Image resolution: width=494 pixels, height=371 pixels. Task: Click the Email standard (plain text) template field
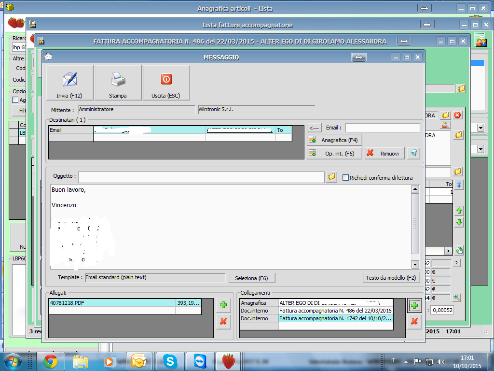pyautogui.click(x=155, y=278)
